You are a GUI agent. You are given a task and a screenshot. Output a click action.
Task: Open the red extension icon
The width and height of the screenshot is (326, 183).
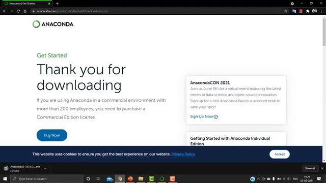point(301,11)
